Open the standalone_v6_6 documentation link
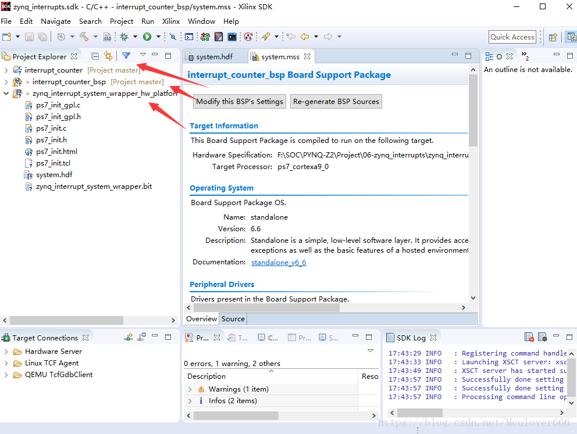This screenshot has width=577, height=434. pos(279,262)
